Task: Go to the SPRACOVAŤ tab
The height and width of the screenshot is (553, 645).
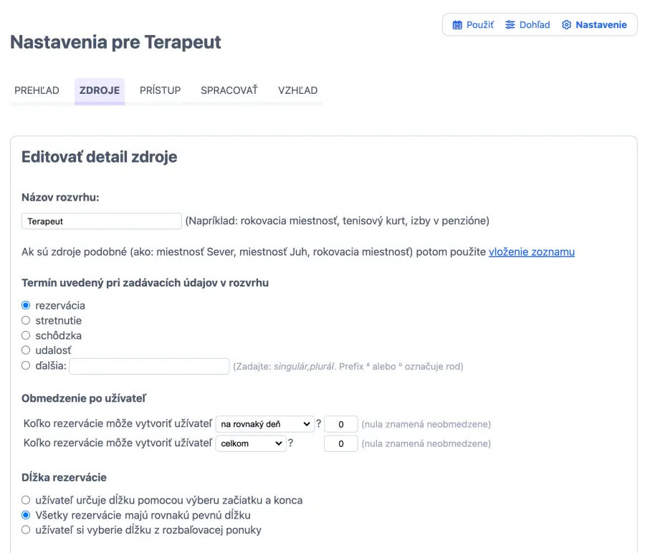Action: [x=229, y=90]
